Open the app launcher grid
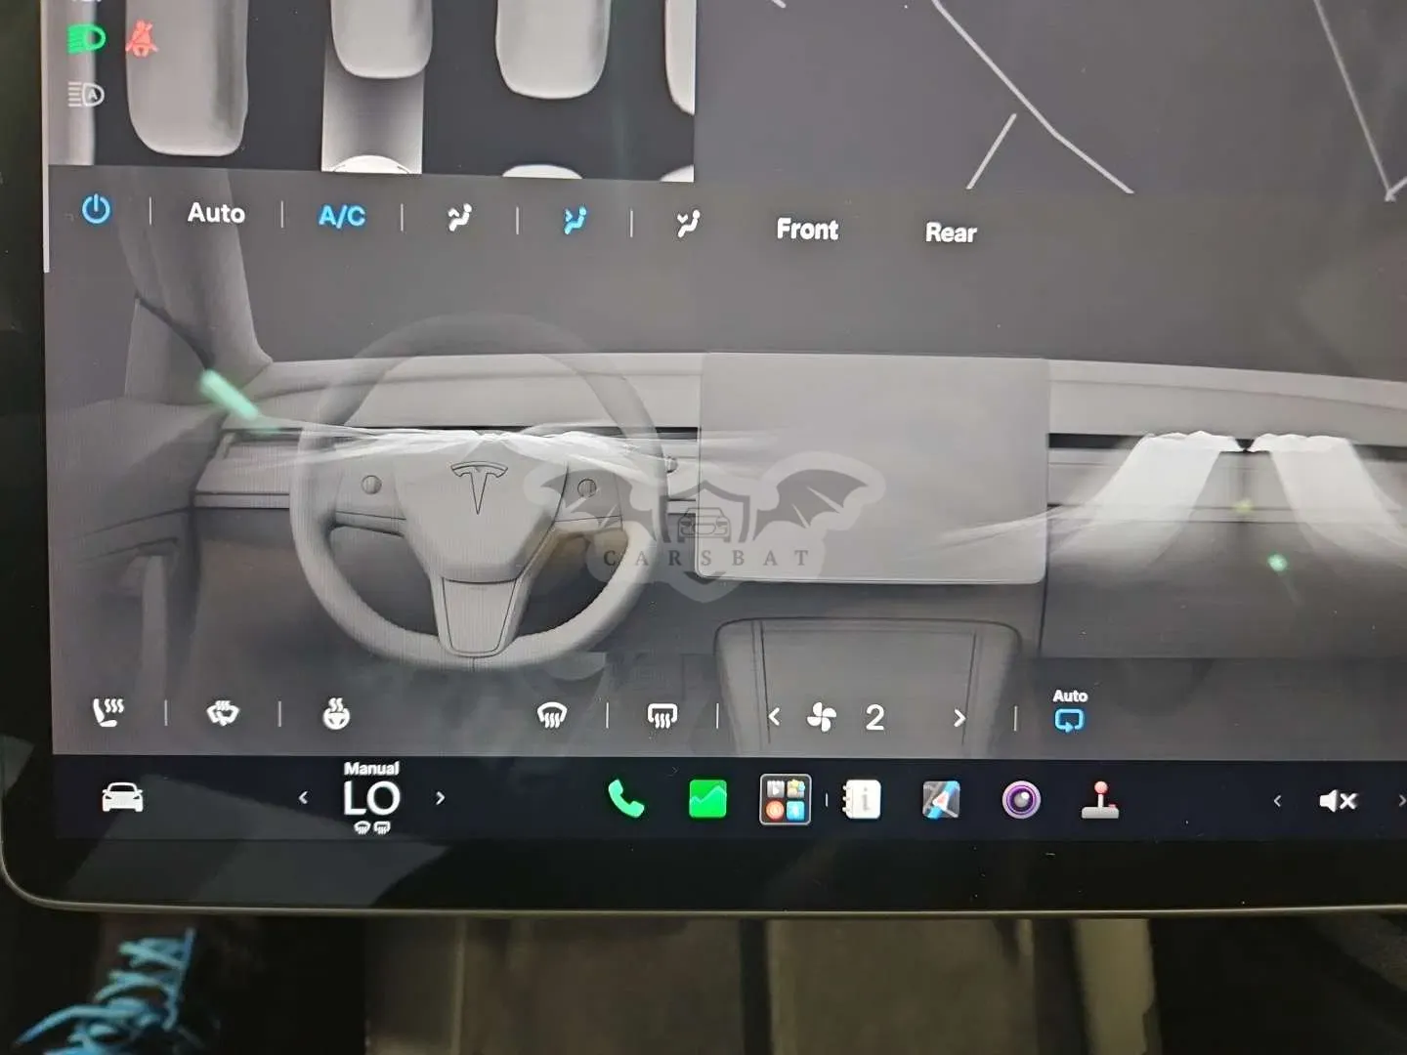 tap(786, 799)
